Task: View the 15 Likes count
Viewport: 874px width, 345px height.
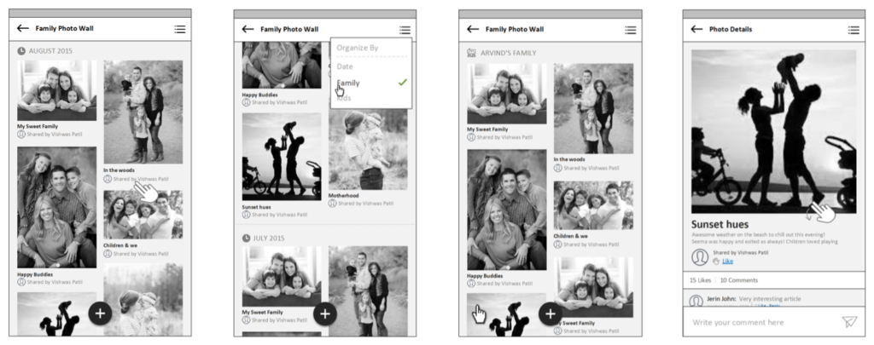Action: tap(700, 279)
